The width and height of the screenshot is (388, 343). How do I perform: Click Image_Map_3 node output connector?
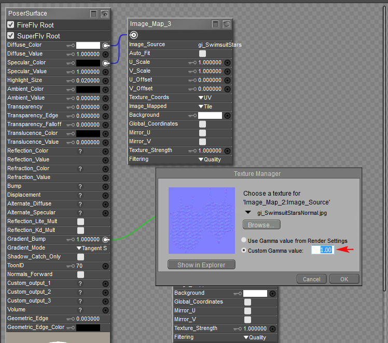tap(133, 35)
